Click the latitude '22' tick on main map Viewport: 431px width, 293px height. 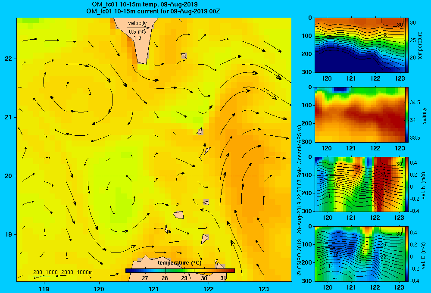point(8,59)
